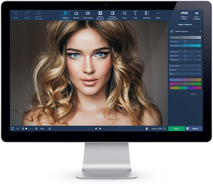The width and height of the screenshot is (213, 189).
Task: Click the Undo arrow icon
Action: (x=15, y=13)
